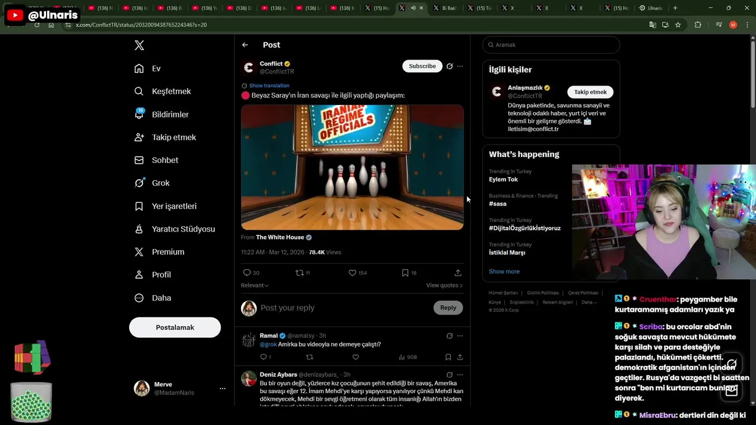Expand Daha footer menu
Image resolution: width=756 pixels, height=425 pixels.
pos(589,302)
